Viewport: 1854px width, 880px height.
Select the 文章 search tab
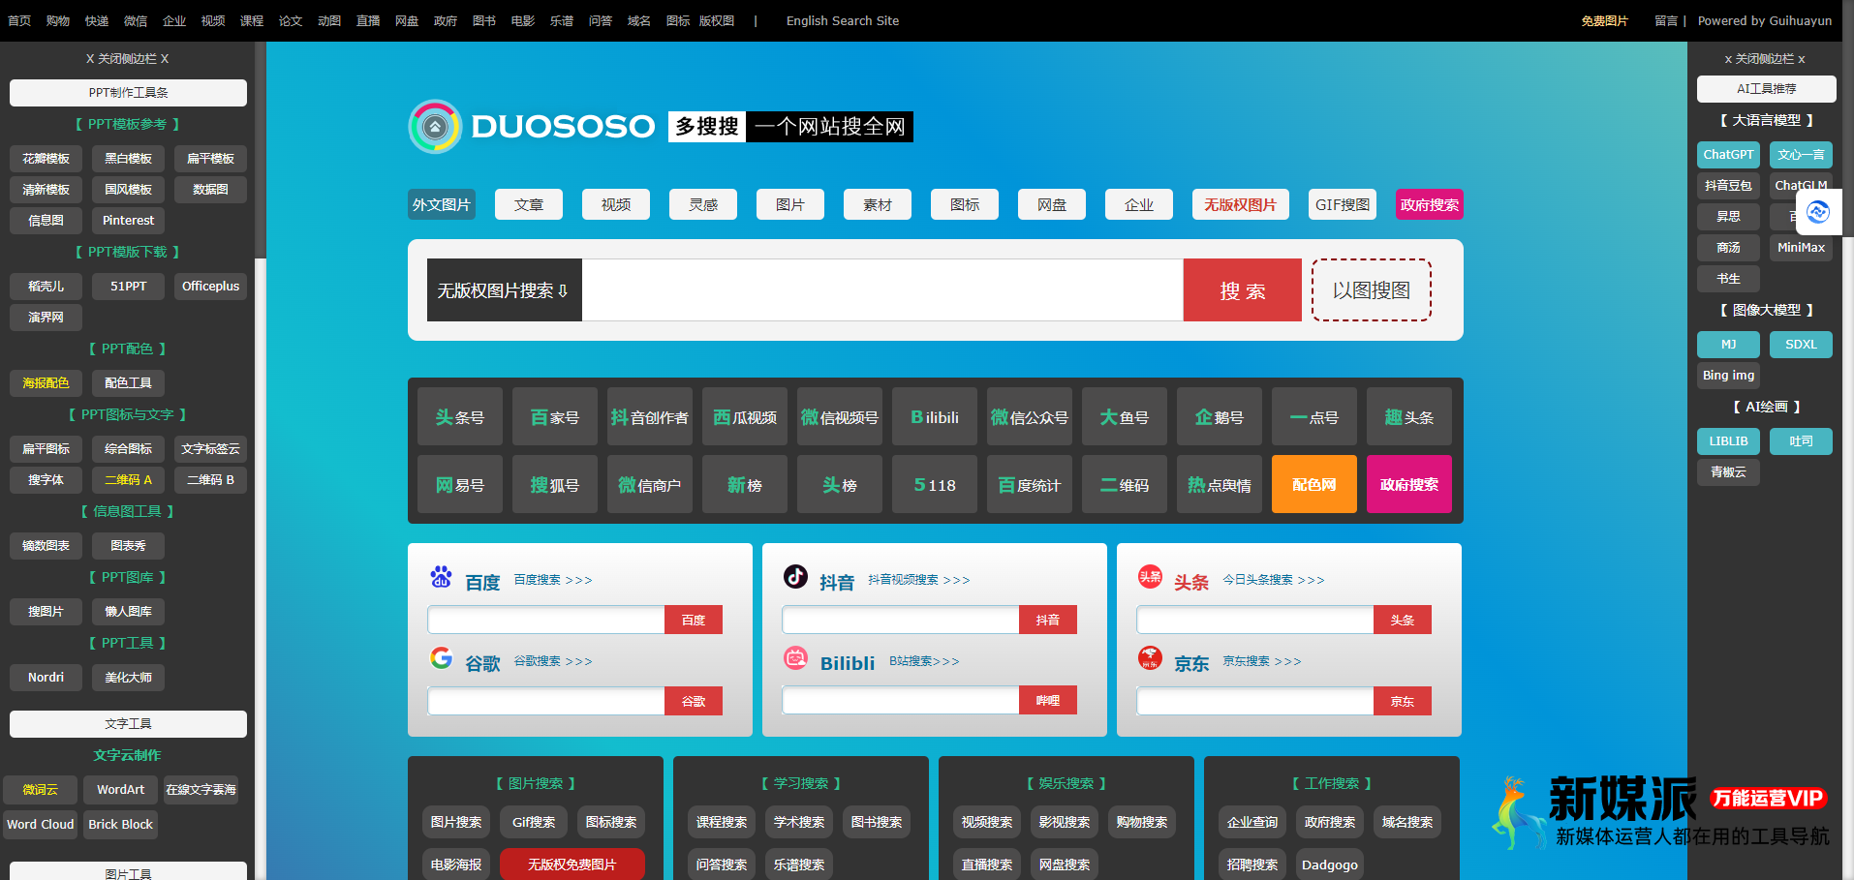click(x=529, y=204)
